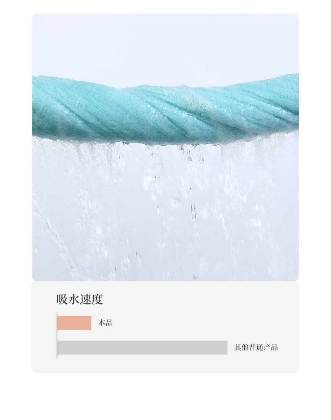331x420 pixels.
Task: Click the gray 其他普通产品 bar
Action: coord(142,348)
